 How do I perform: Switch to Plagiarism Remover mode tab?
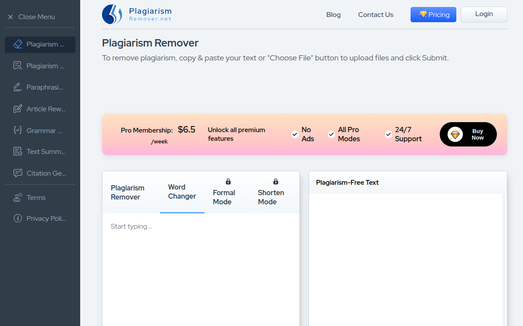pos(131,193)
